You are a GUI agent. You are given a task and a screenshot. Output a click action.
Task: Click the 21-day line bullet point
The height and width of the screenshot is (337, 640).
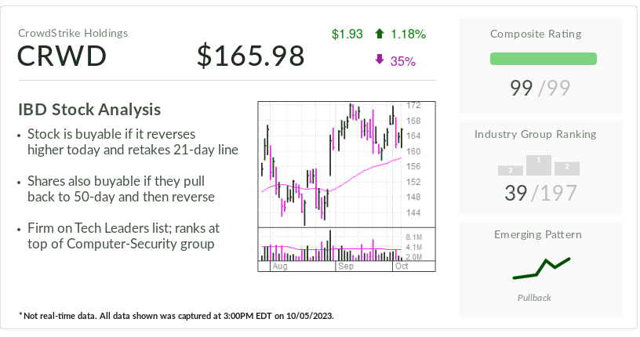pos(132,142)
